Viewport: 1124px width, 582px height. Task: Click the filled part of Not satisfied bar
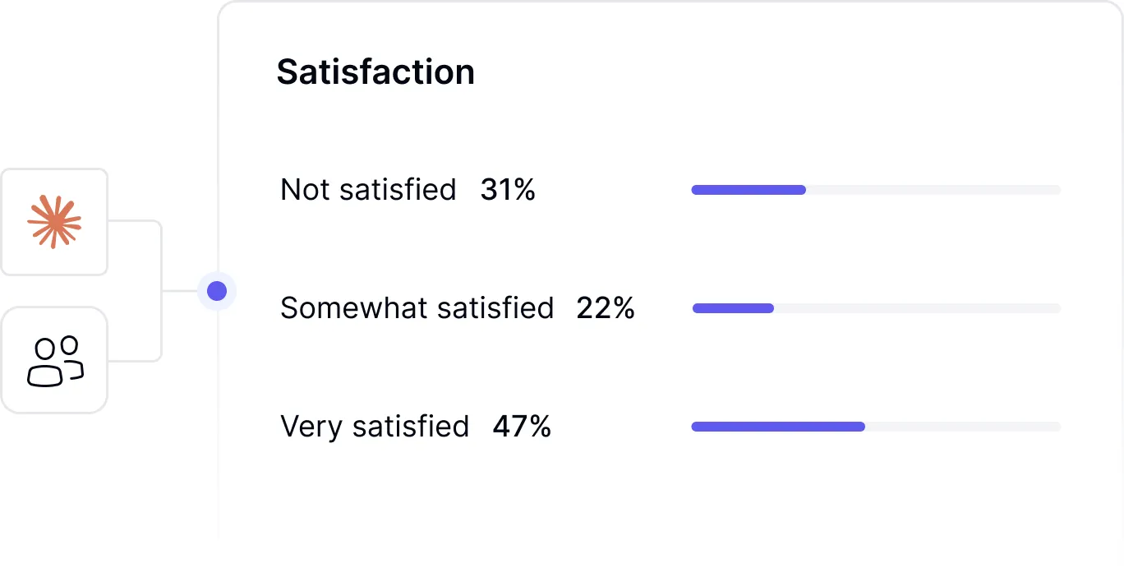pos(748,190)
